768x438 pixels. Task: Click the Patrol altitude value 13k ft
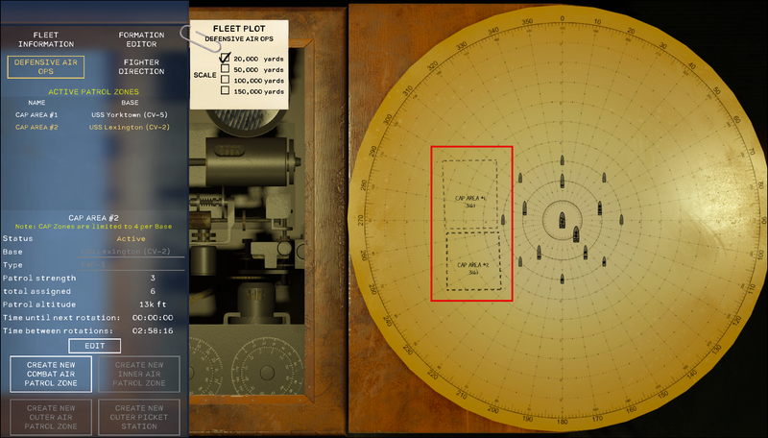(x=153, y=304)
